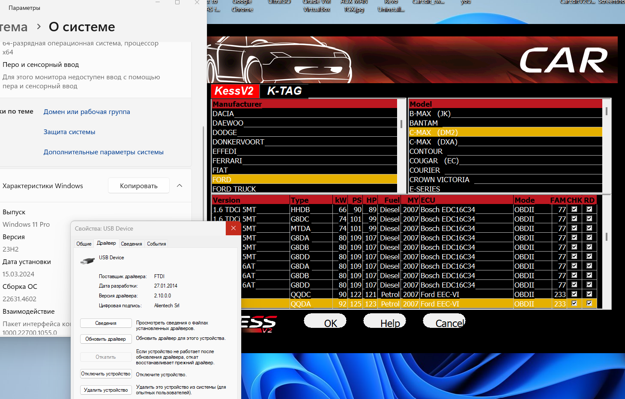Switch to the K-TAG tab

(x=284, y=91)
